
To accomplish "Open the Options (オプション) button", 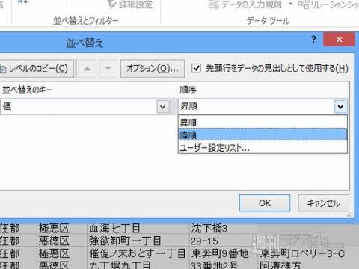I will 153,69.
